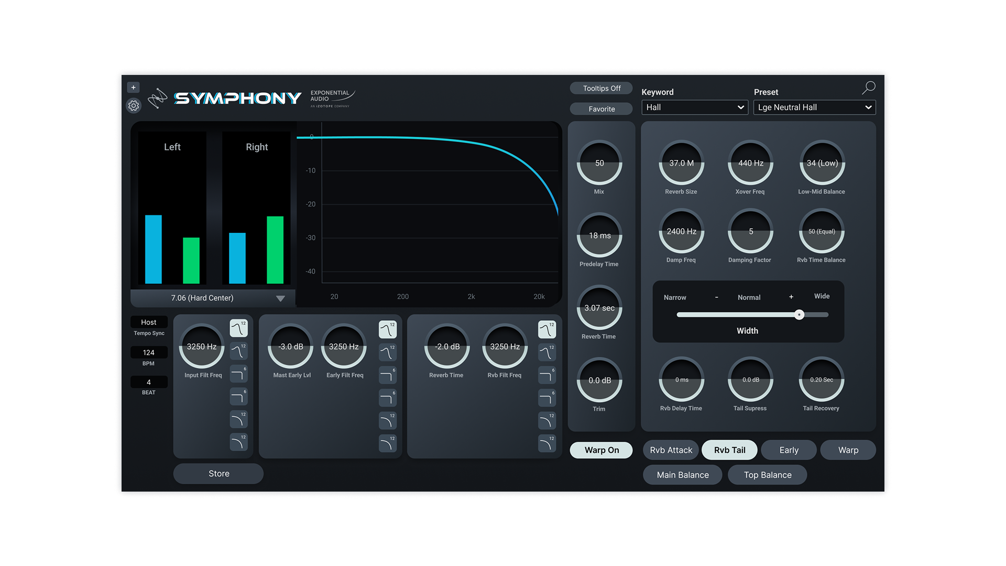Screen dimensions: 1006x566
Task: Toggle Tooltips Off button
Action: (x=601, y=89)
